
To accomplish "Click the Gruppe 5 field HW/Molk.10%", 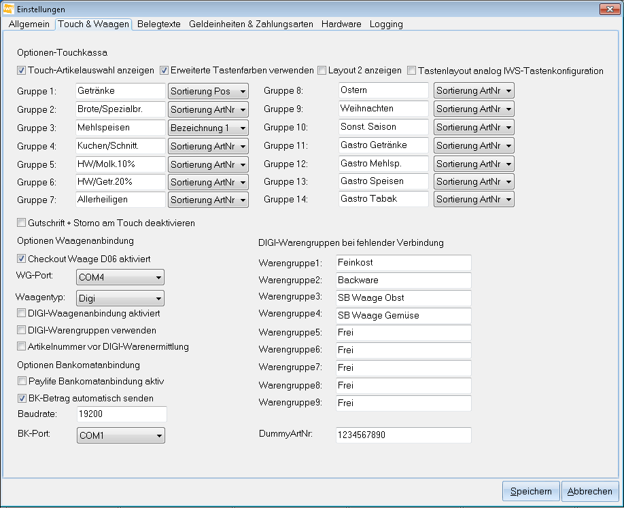I will point(120,164).
